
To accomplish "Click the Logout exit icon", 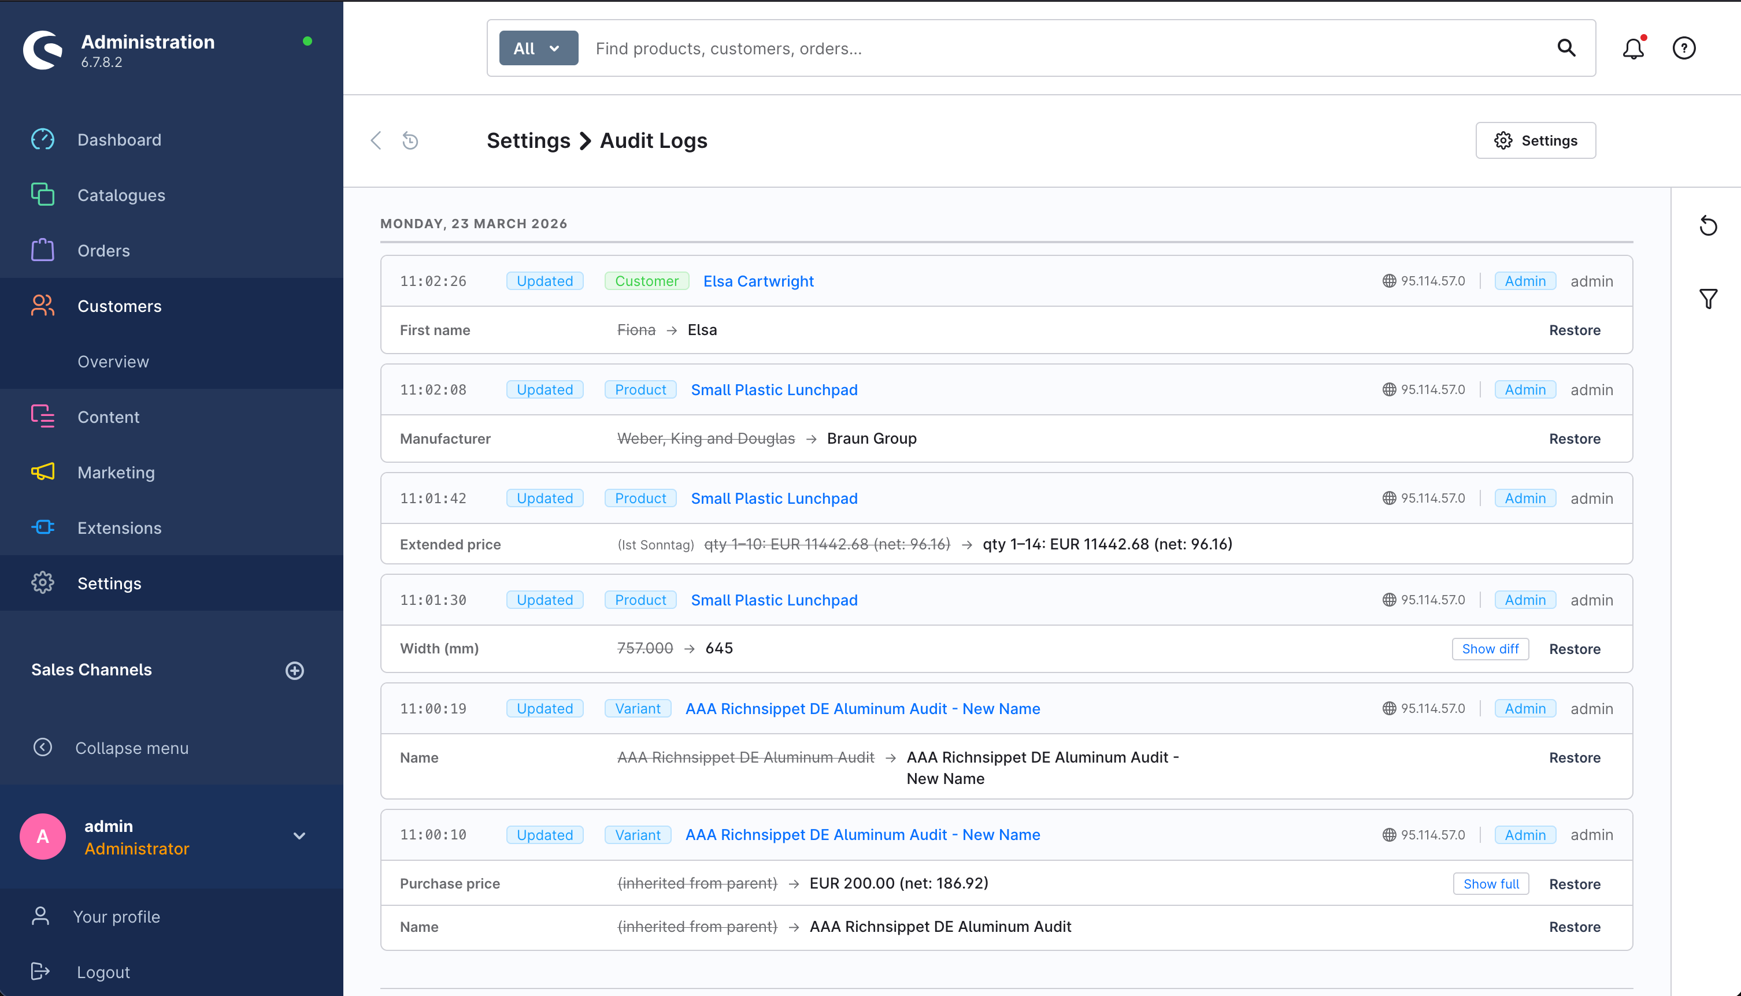I will pyautogui.click(x=40, y=971).
